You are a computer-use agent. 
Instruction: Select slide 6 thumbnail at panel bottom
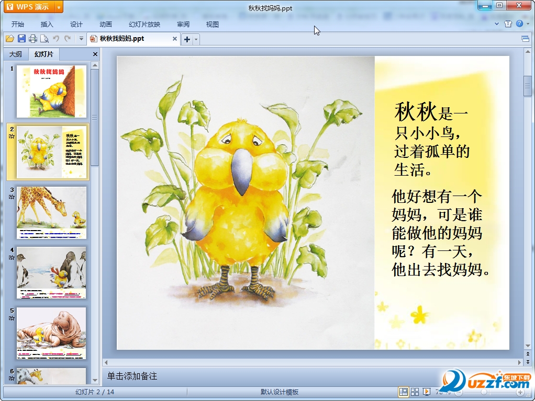click(51, 376)
